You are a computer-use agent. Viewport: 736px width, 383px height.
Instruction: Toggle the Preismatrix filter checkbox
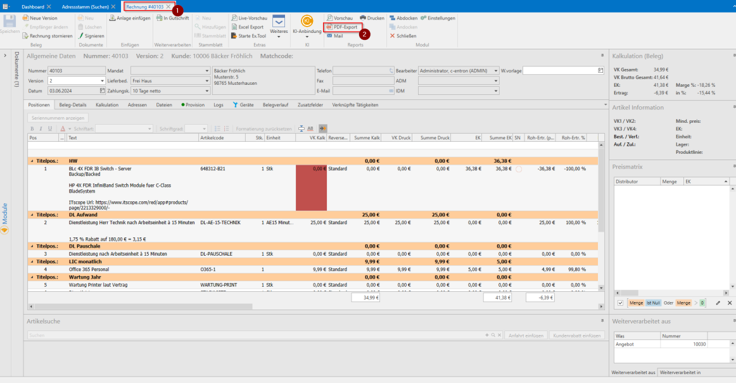tap(620, 303)
